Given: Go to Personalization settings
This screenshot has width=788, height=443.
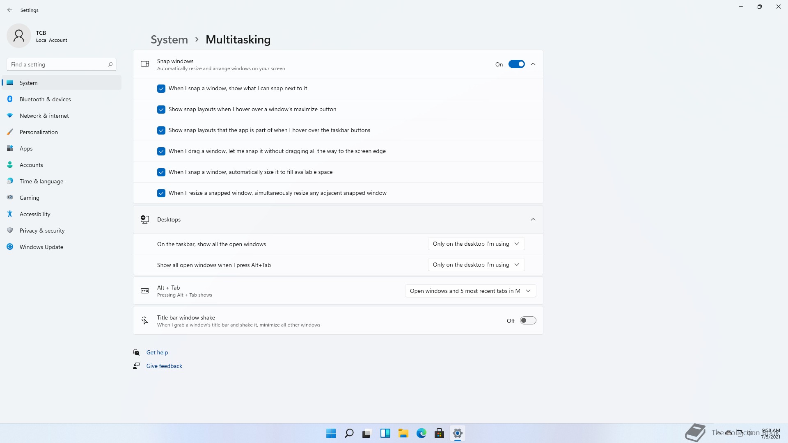Looking at the screenshot, I should [39, 132].
